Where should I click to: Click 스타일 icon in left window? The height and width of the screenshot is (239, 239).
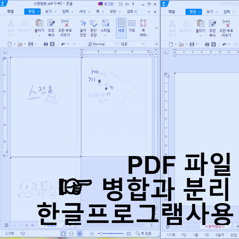(105, 23)
